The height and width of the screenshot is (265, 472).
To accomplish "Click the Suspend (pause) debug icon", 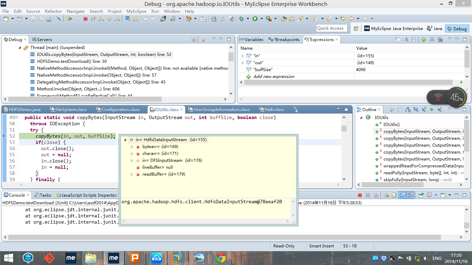I will 77,18.
